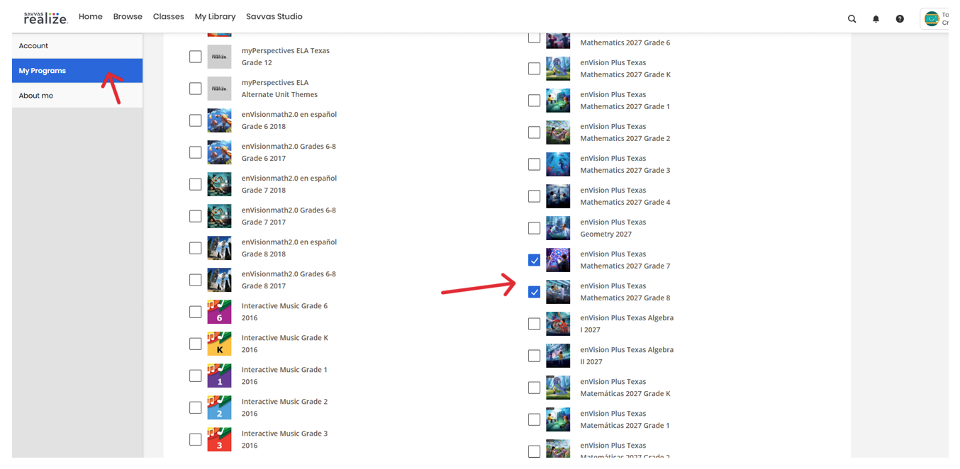Click Interactive Music Grade 2 cover icon
This screenshot has width=960, height=469.
tap(219, 407)
